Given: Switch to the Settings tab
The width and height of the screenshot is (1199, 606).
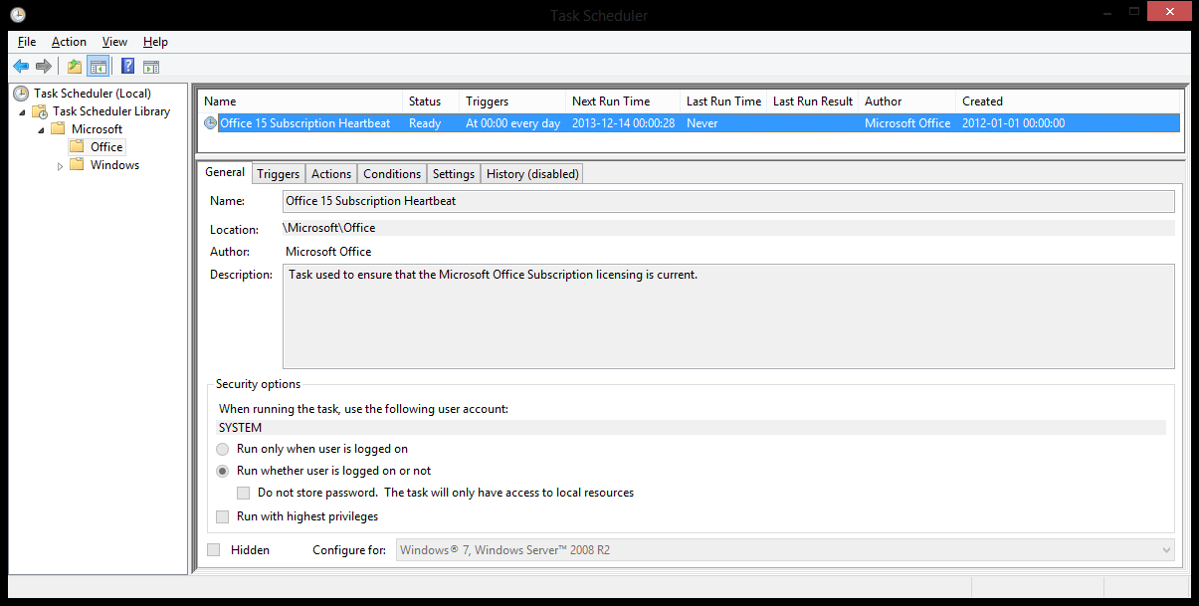Looking at the screenshot, I should click(x=454, y=174).
